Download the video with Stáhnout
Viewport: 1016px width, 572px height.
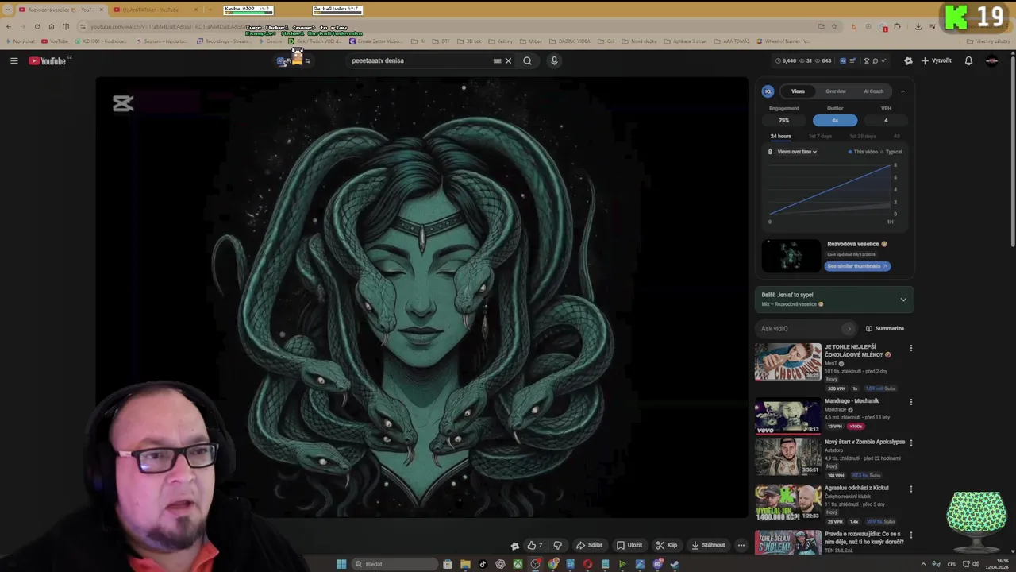(x=708, y=545)
